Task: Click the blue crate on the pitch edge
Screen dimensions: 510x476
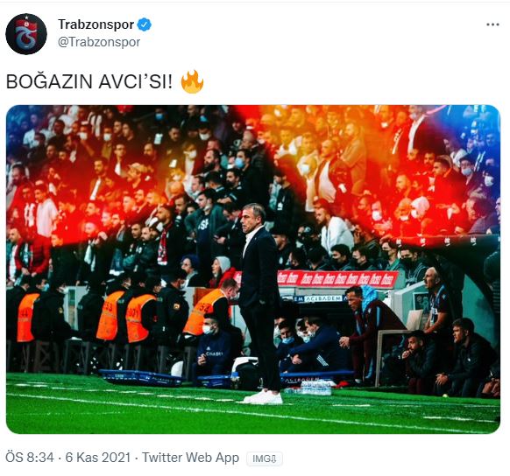Action: point(140,377)
